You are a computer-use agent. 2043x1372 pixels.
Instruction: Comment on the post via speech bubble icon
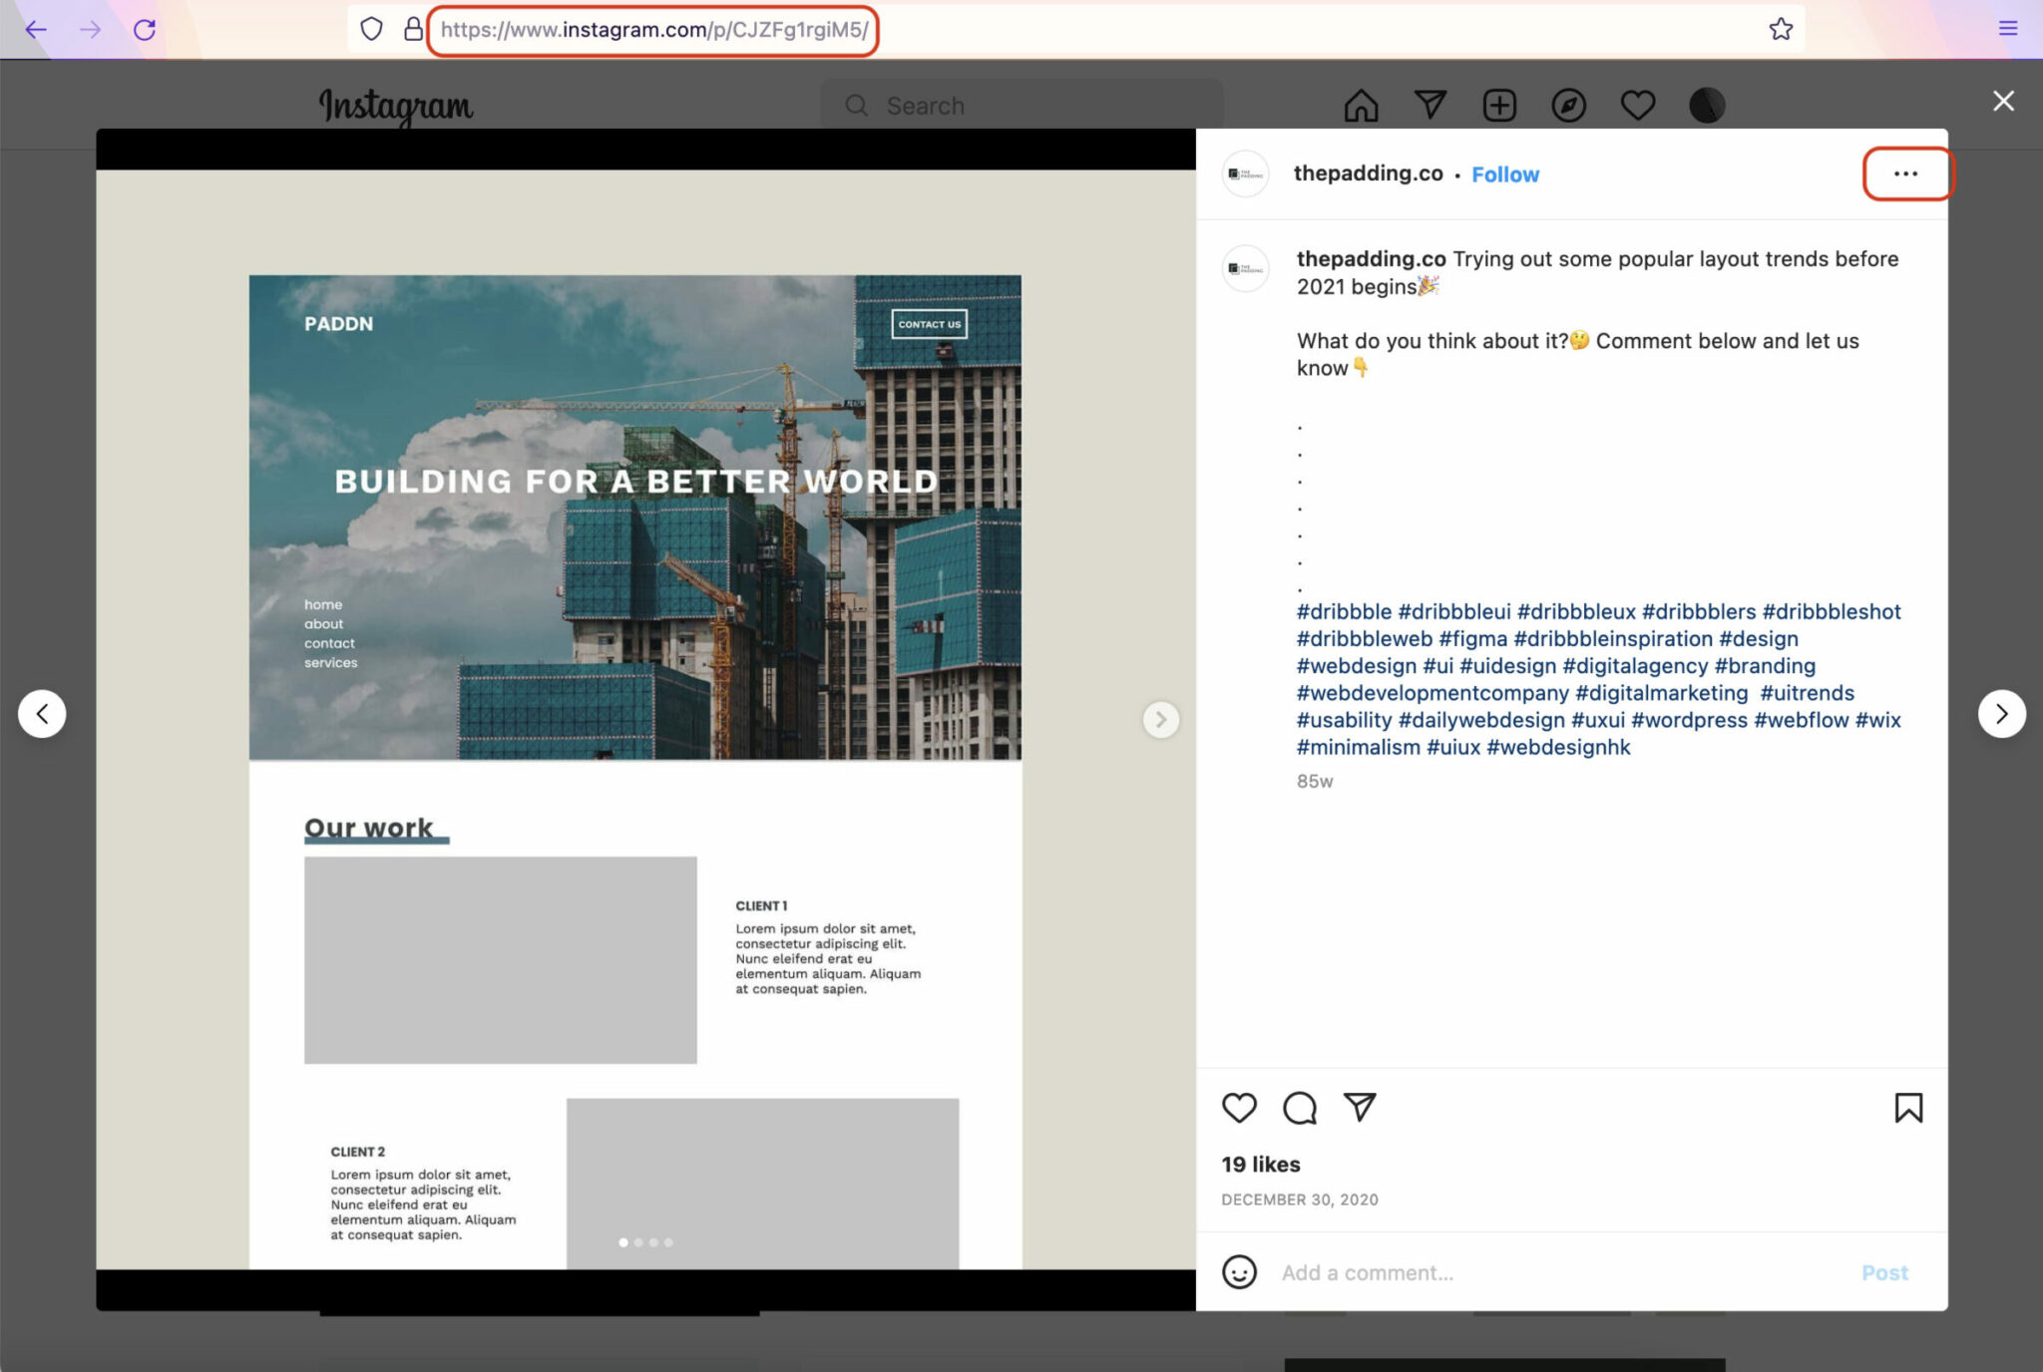pos(1298,1108)
